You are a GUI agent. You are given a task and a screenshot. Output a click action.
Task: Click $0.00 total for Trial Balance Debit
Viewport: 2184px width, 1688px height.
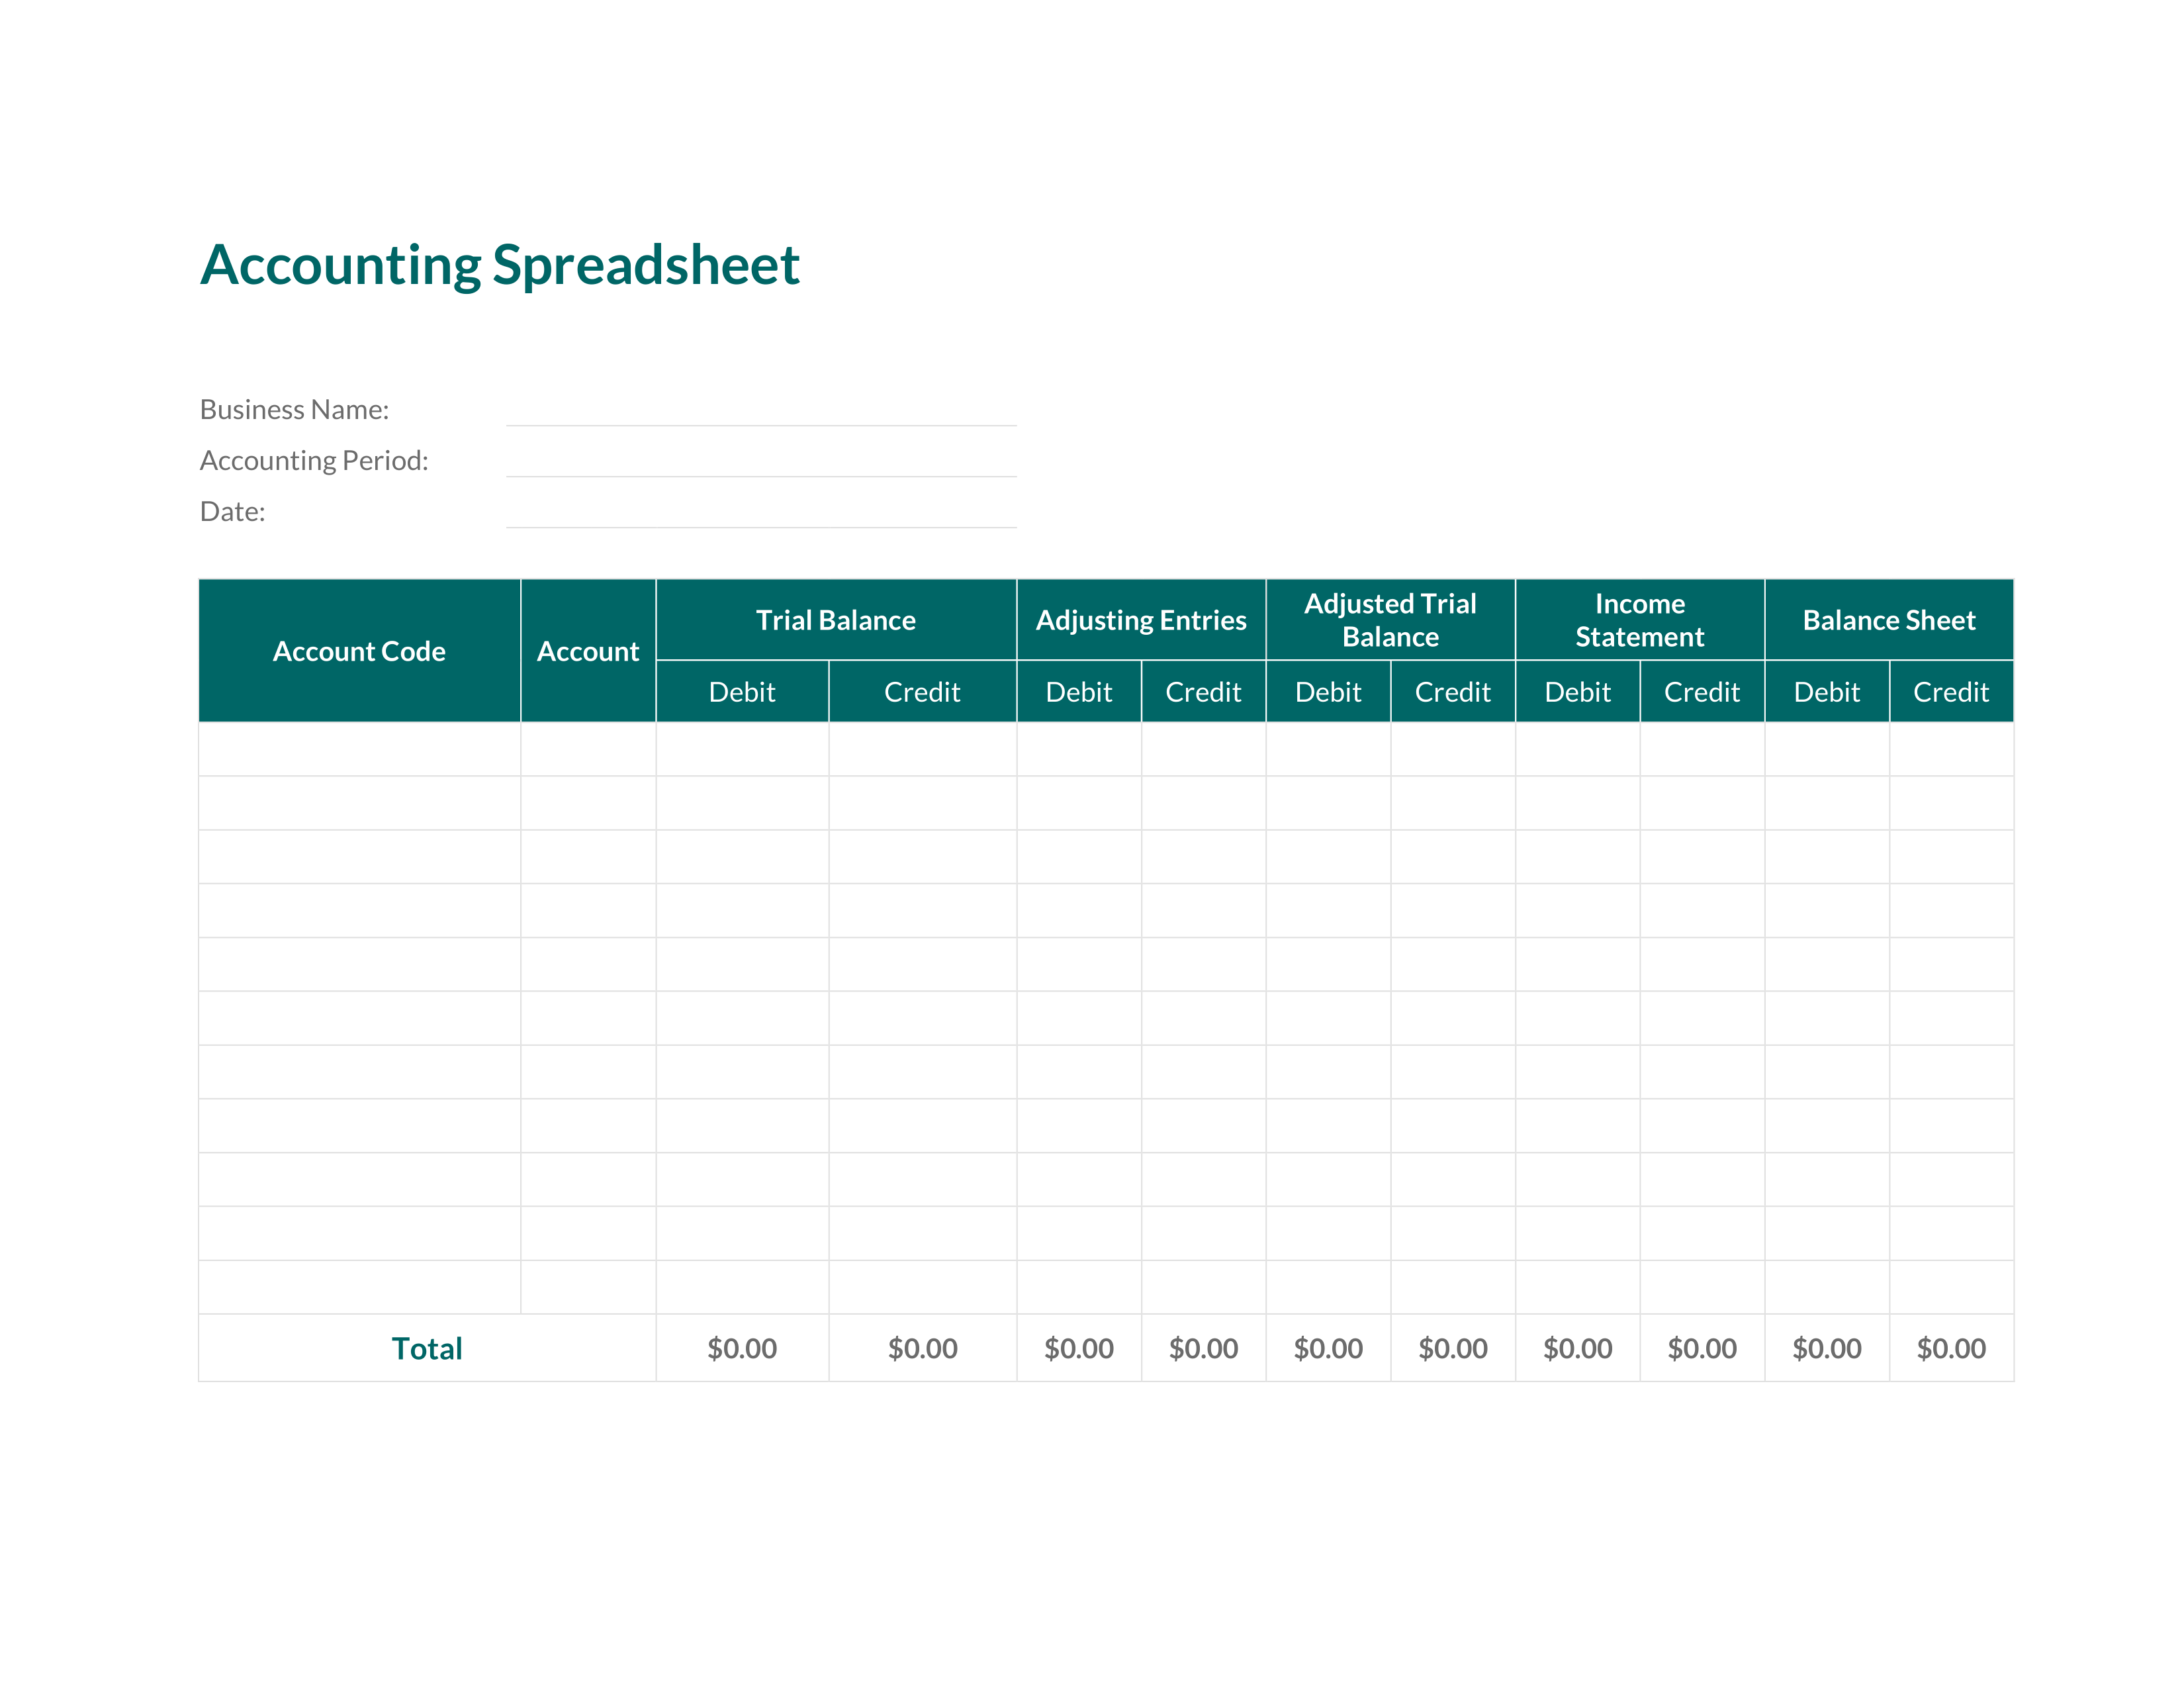[742, 1349]
